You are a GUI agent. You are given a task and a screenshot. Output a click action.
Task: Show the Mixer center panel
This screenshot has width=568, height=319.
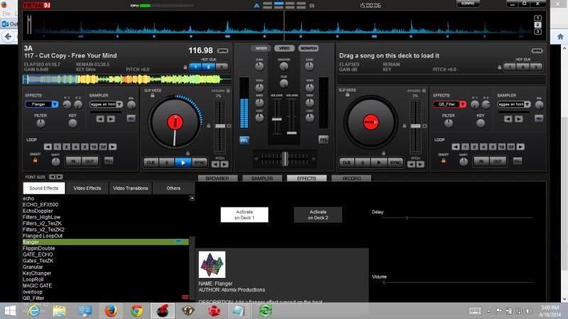(x=261, y=48)
